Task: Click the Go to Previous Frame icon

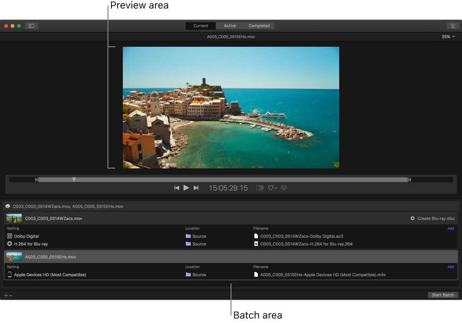Action: (x=177, y=187)
